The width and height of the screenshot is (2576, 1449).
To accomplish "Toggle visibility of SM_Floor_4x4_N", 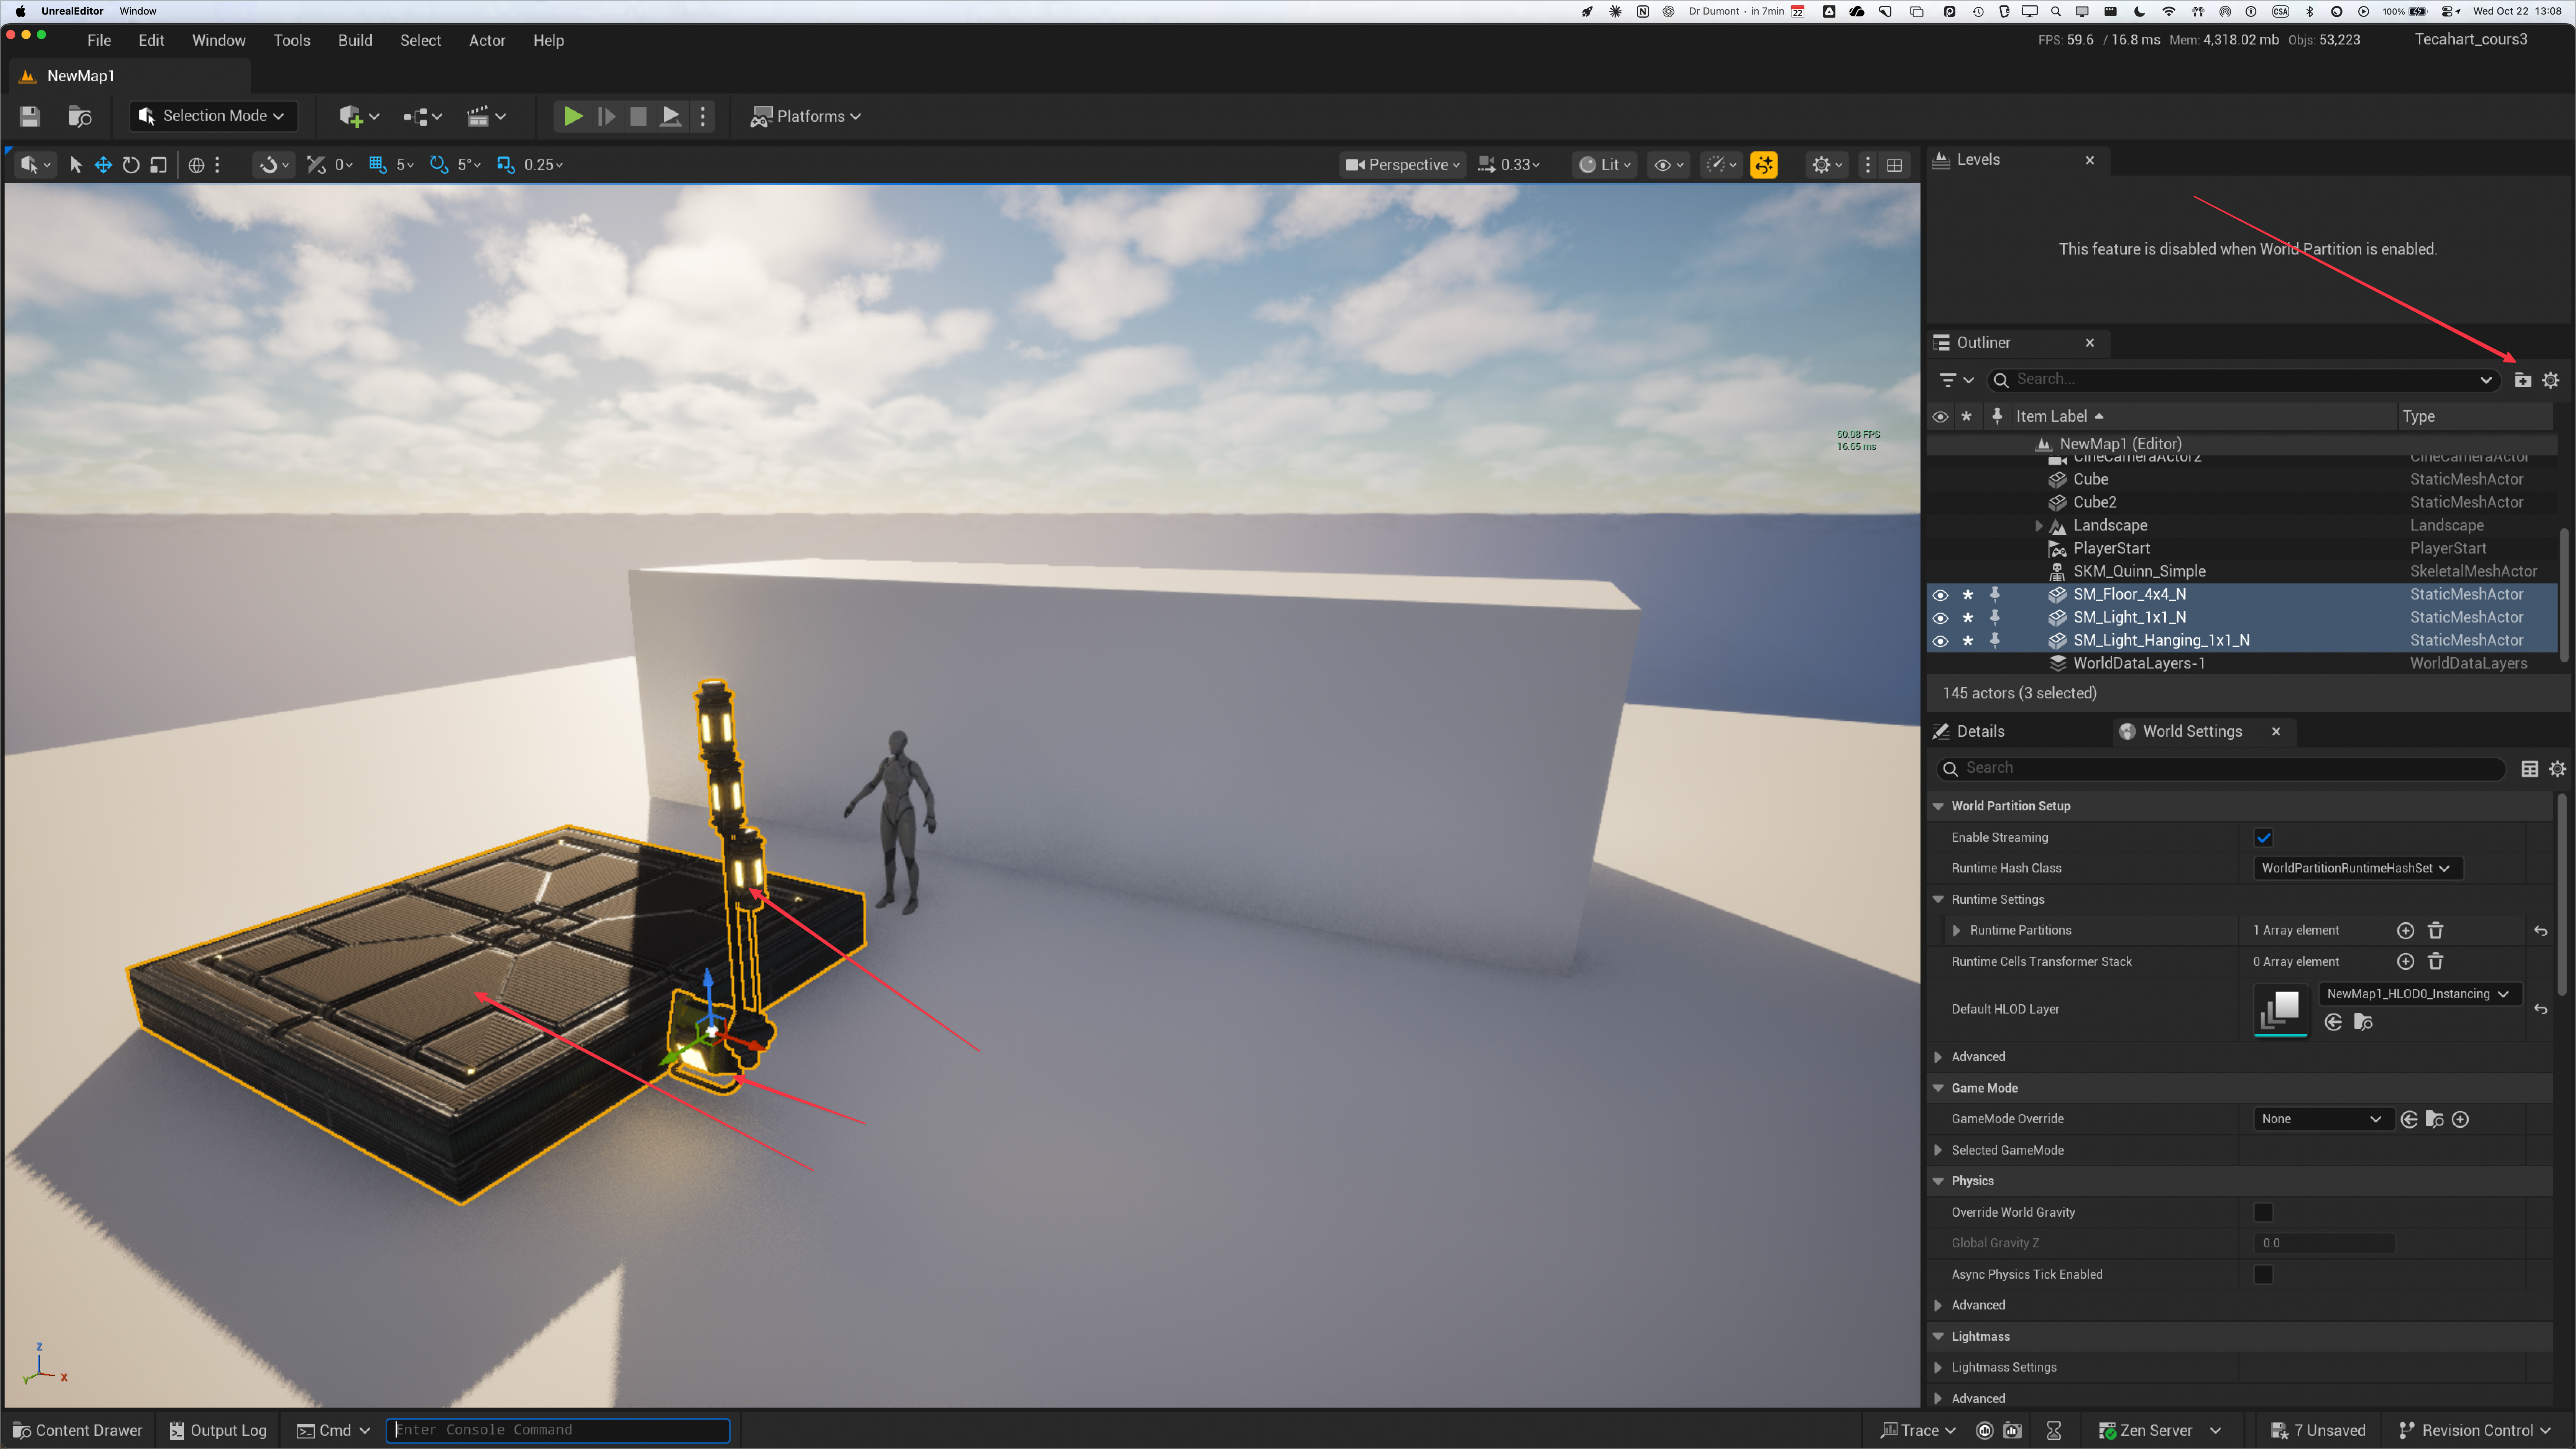I will (1940, 595).
